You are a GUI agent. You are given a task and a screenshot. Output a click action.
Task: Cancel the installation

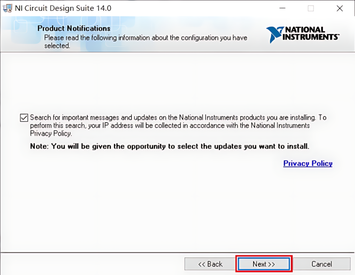(x=322, y=264)
